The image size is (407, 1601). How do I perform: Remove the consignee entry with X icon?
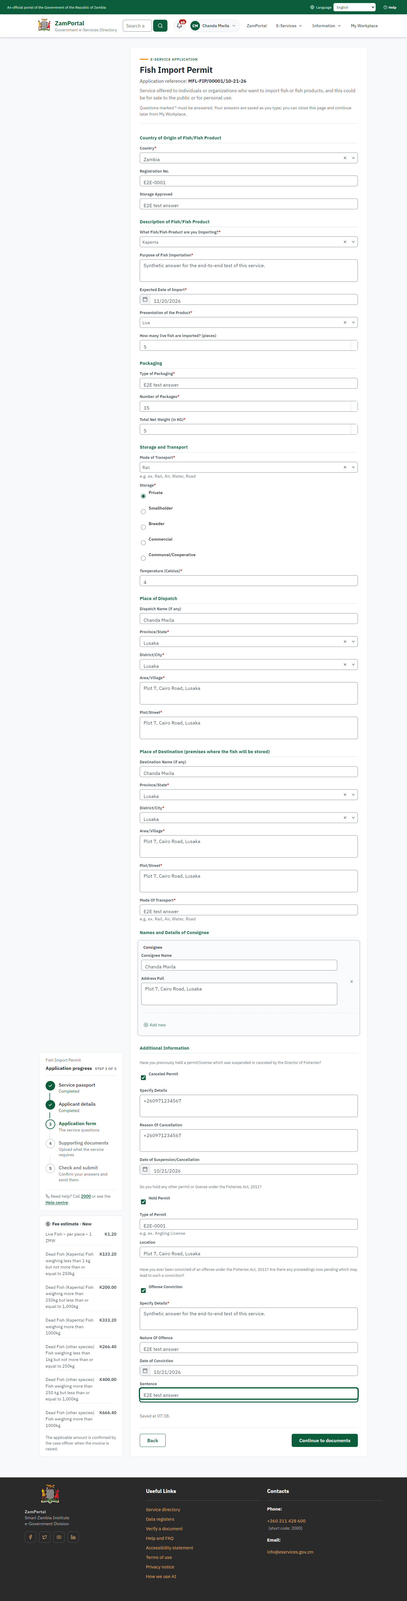pos(352,981)
